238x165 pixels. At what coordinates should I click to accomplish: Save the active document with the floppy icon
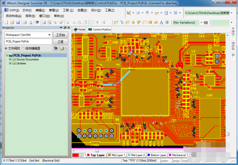click(x=18, y=23)
